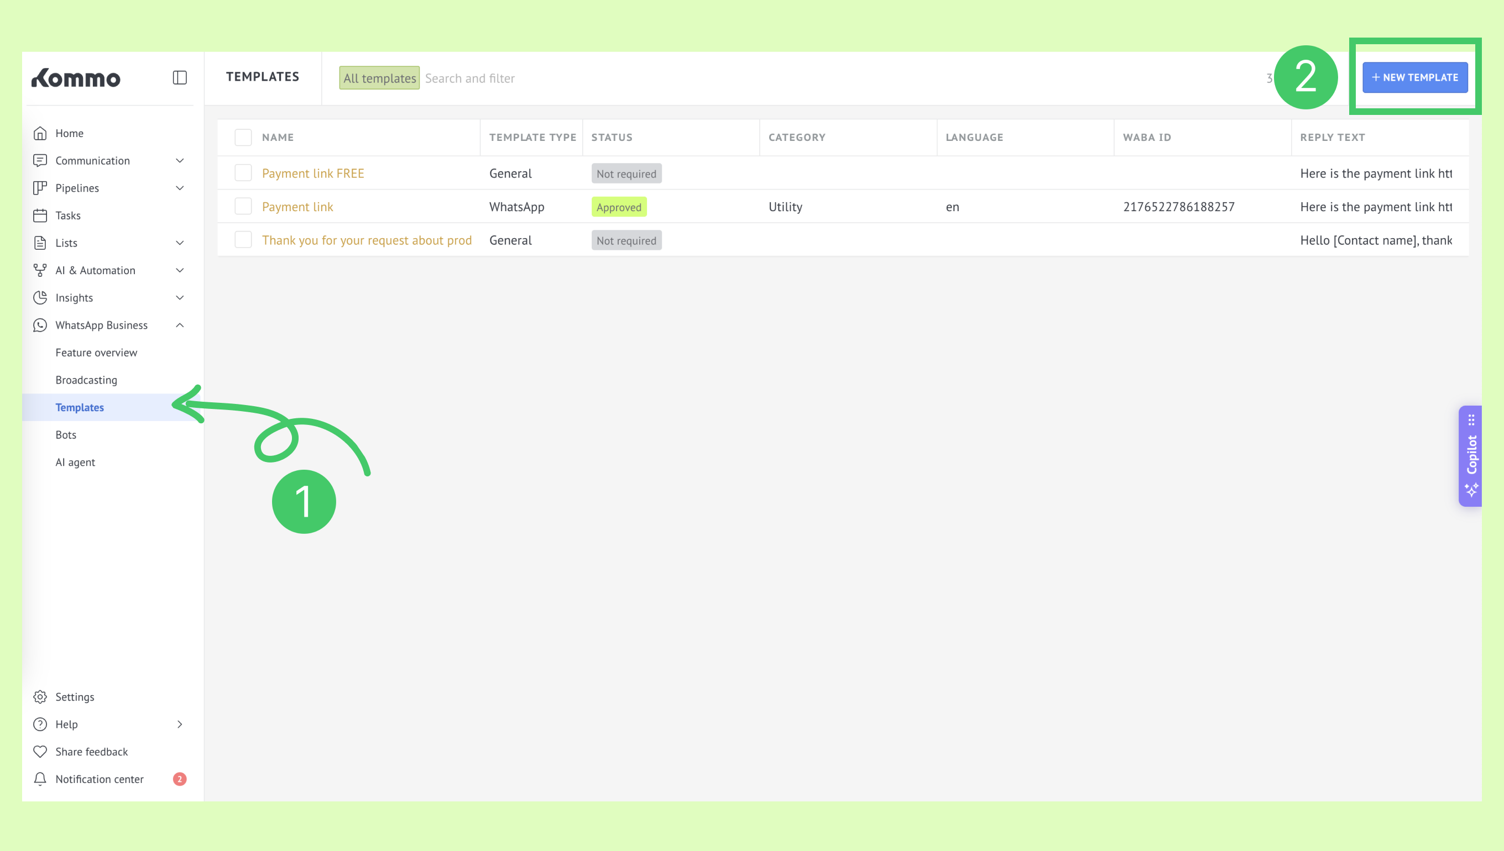Click the Home house icon
This screenshot has height=851, width=1504.
tap(40, 133)
